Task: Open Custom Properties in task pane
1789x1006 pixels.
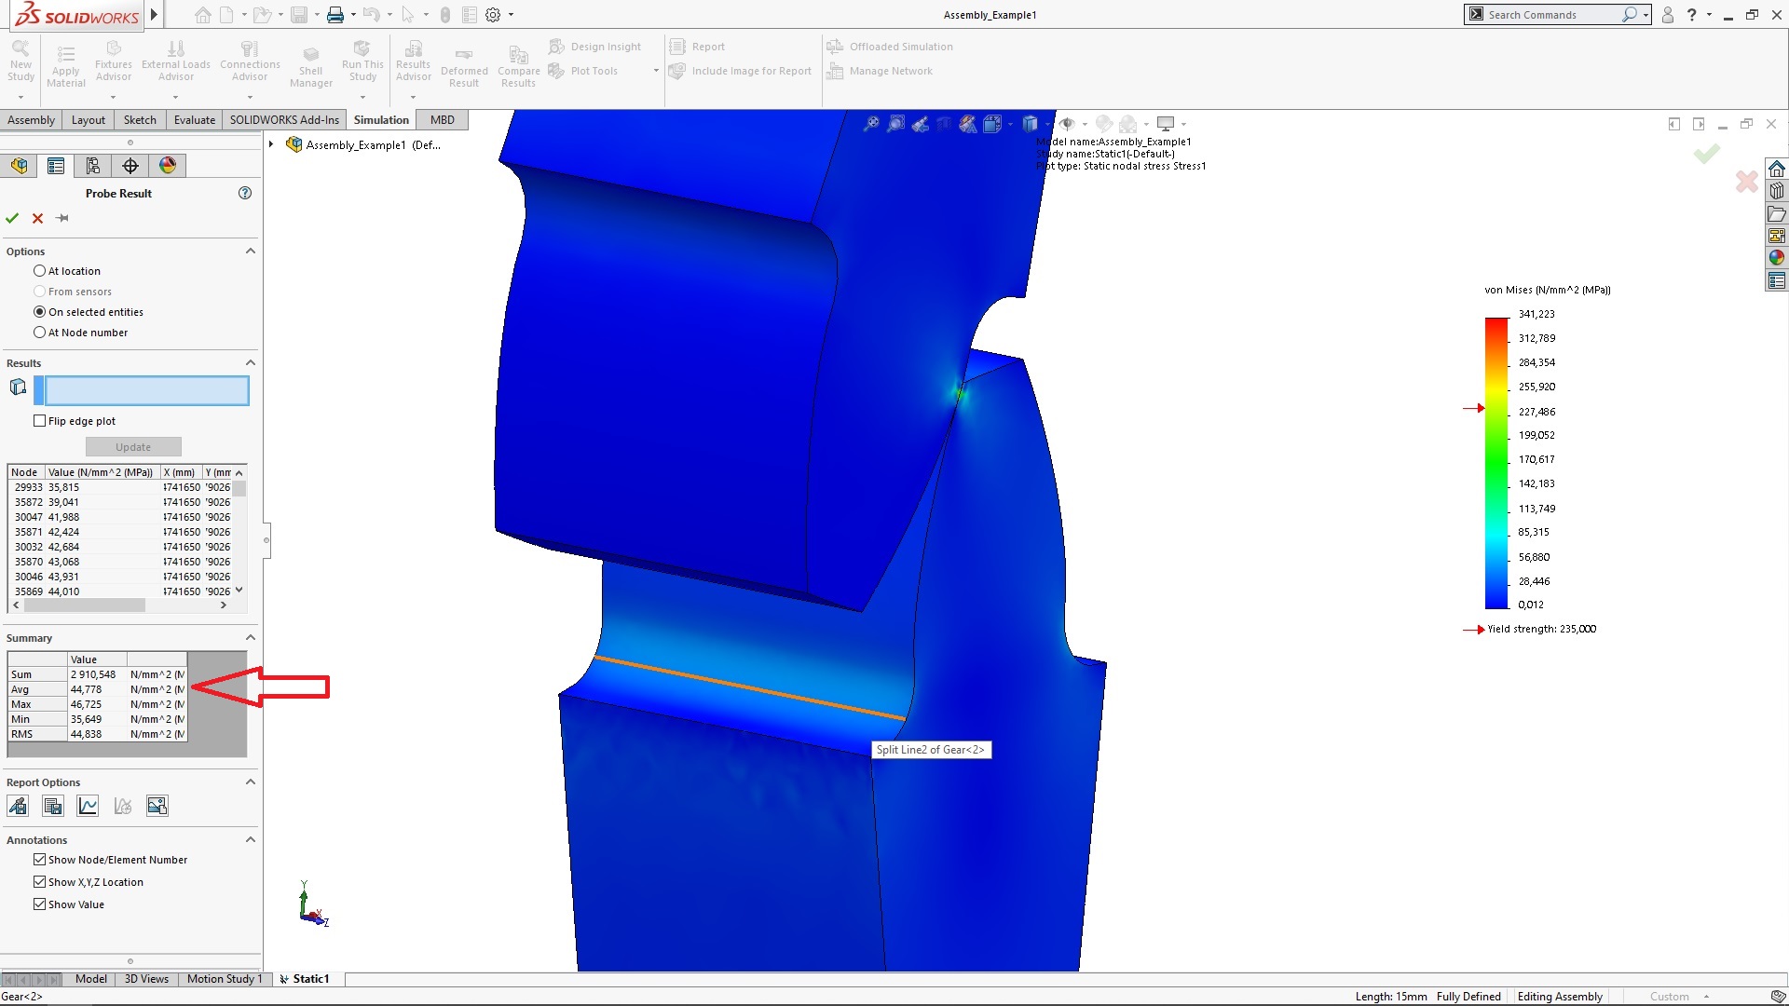Action: (x=1777, y=280)
